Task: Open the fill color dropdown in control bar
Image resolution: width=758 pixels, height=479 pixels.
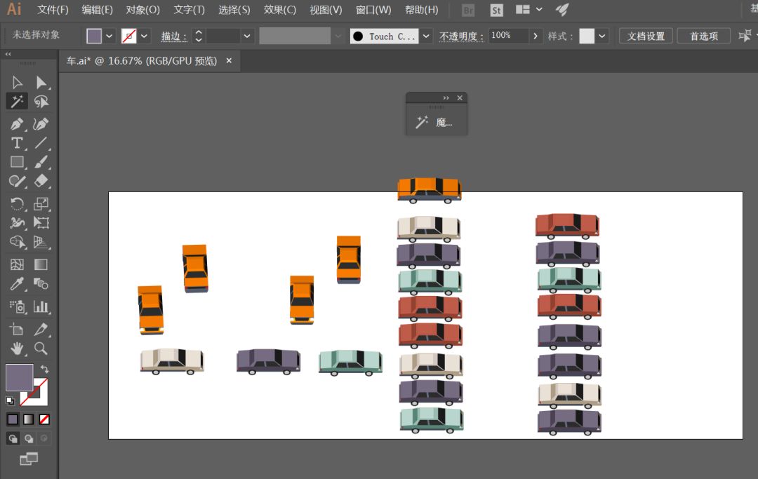Action: pos(109,36)
